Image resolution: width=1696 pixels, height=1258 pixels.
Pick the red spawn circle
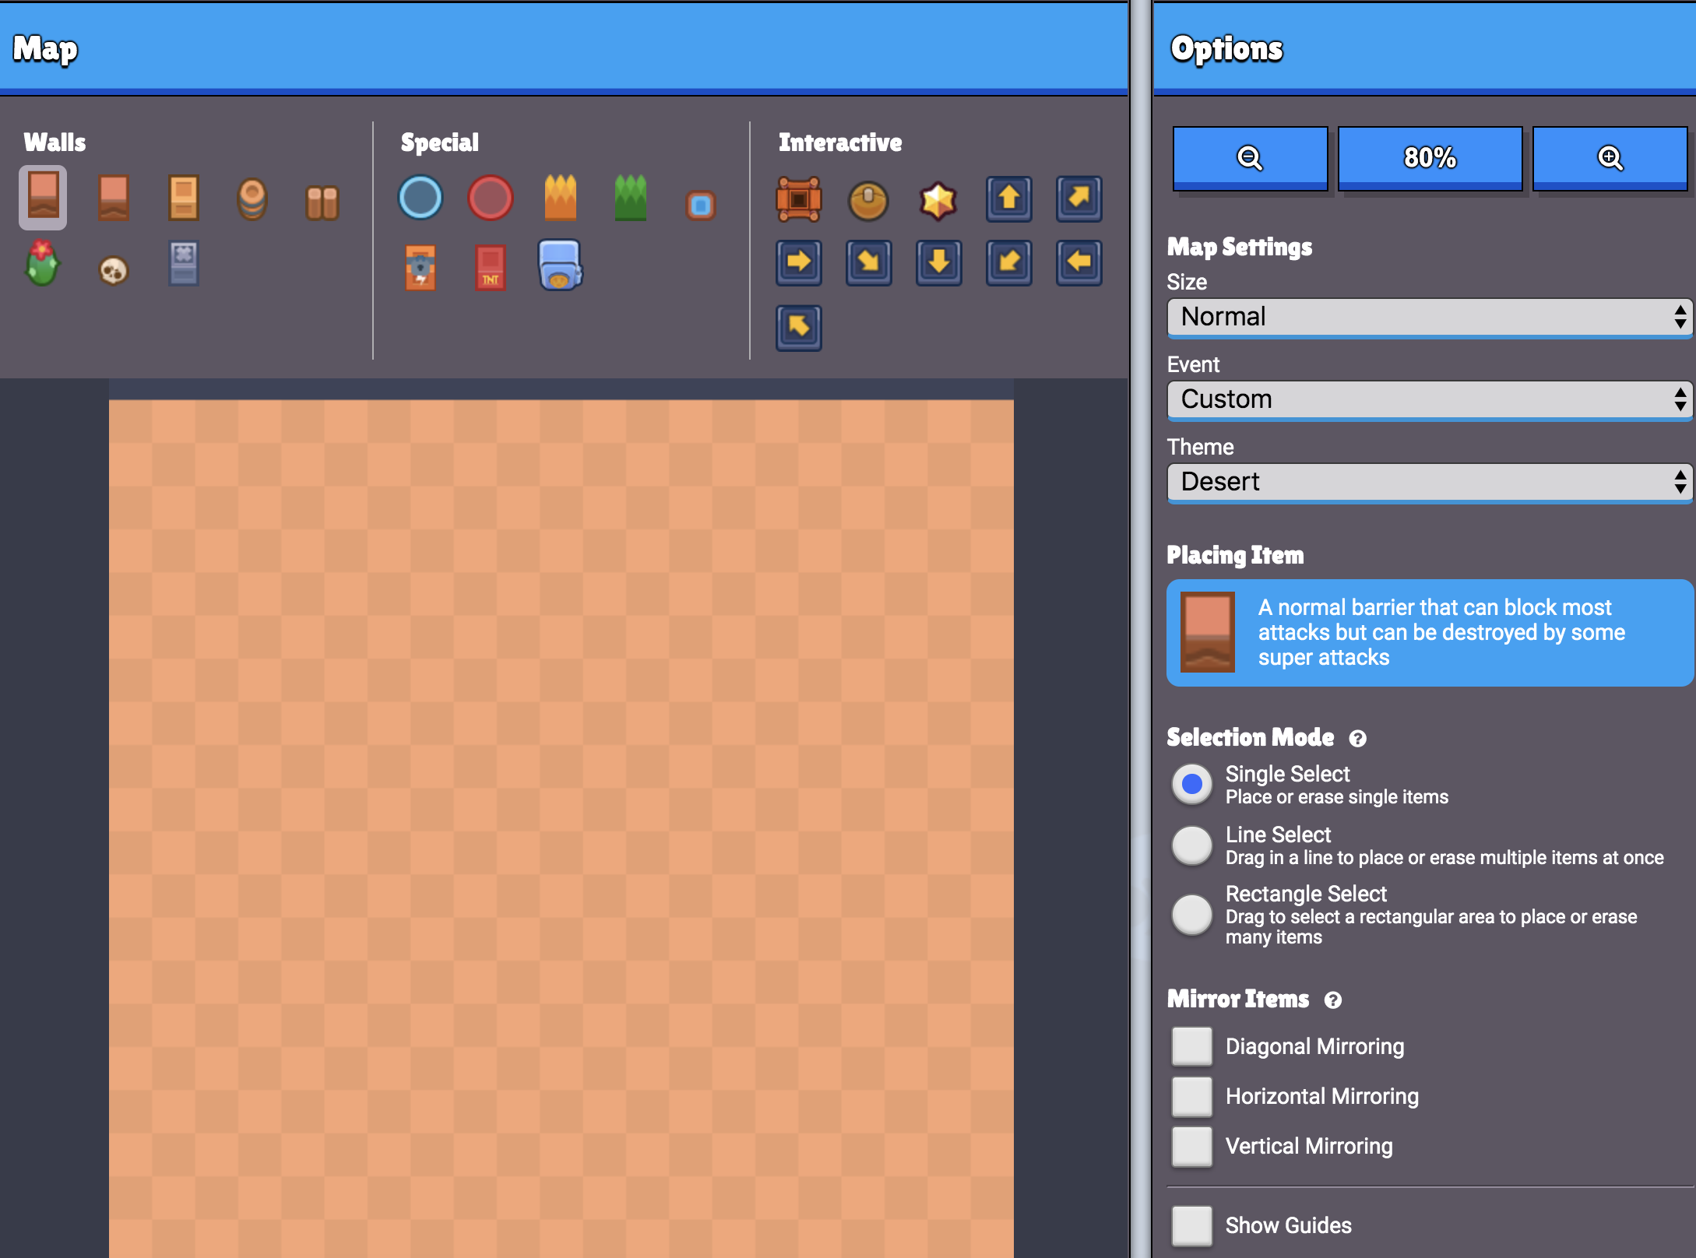(x=491, y=198)
